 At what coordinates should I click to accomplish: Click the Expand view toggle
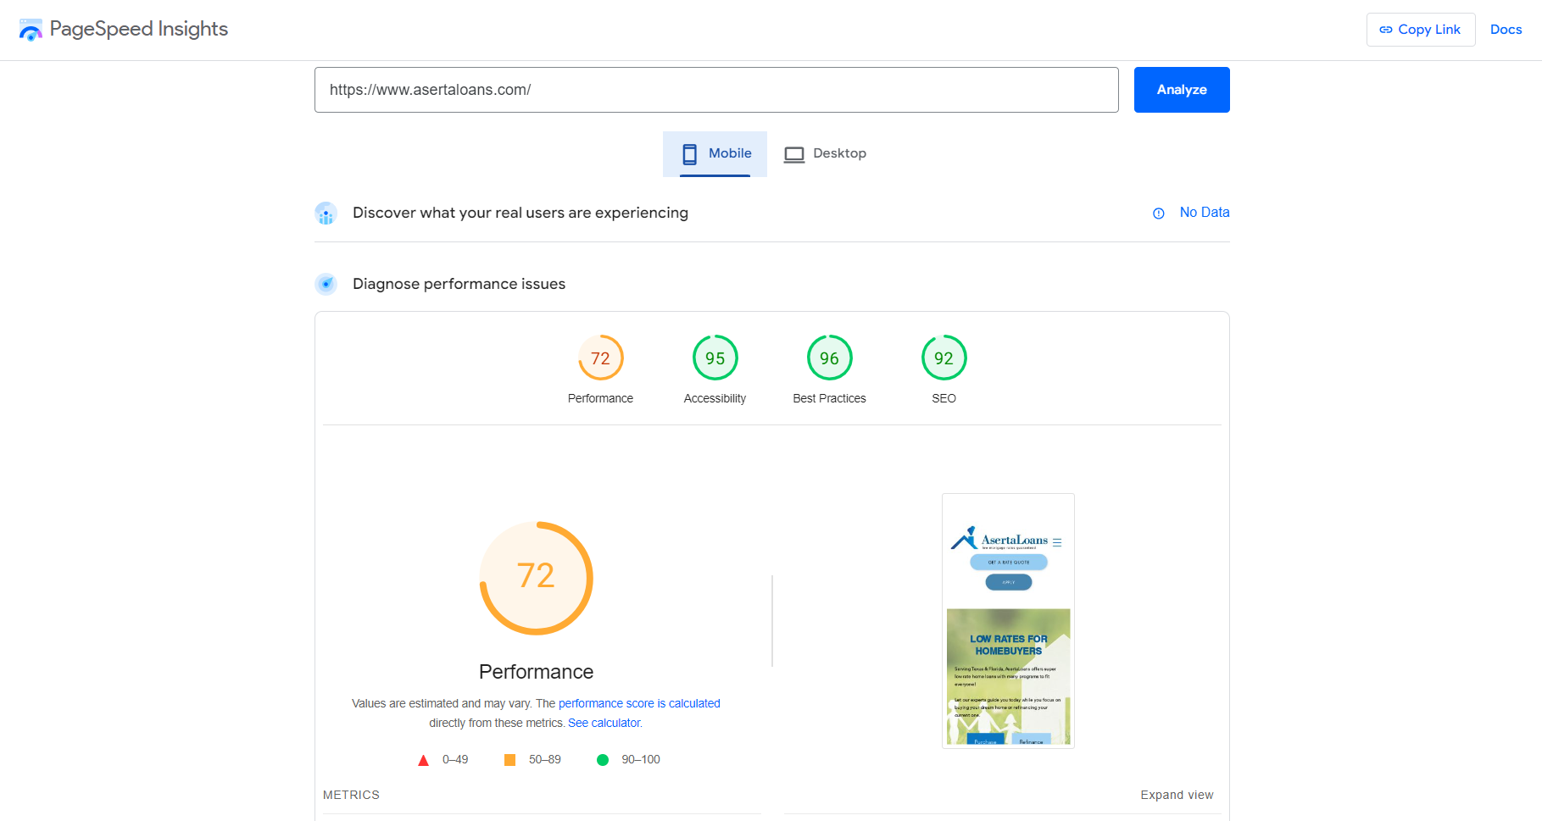[1177, 795]
